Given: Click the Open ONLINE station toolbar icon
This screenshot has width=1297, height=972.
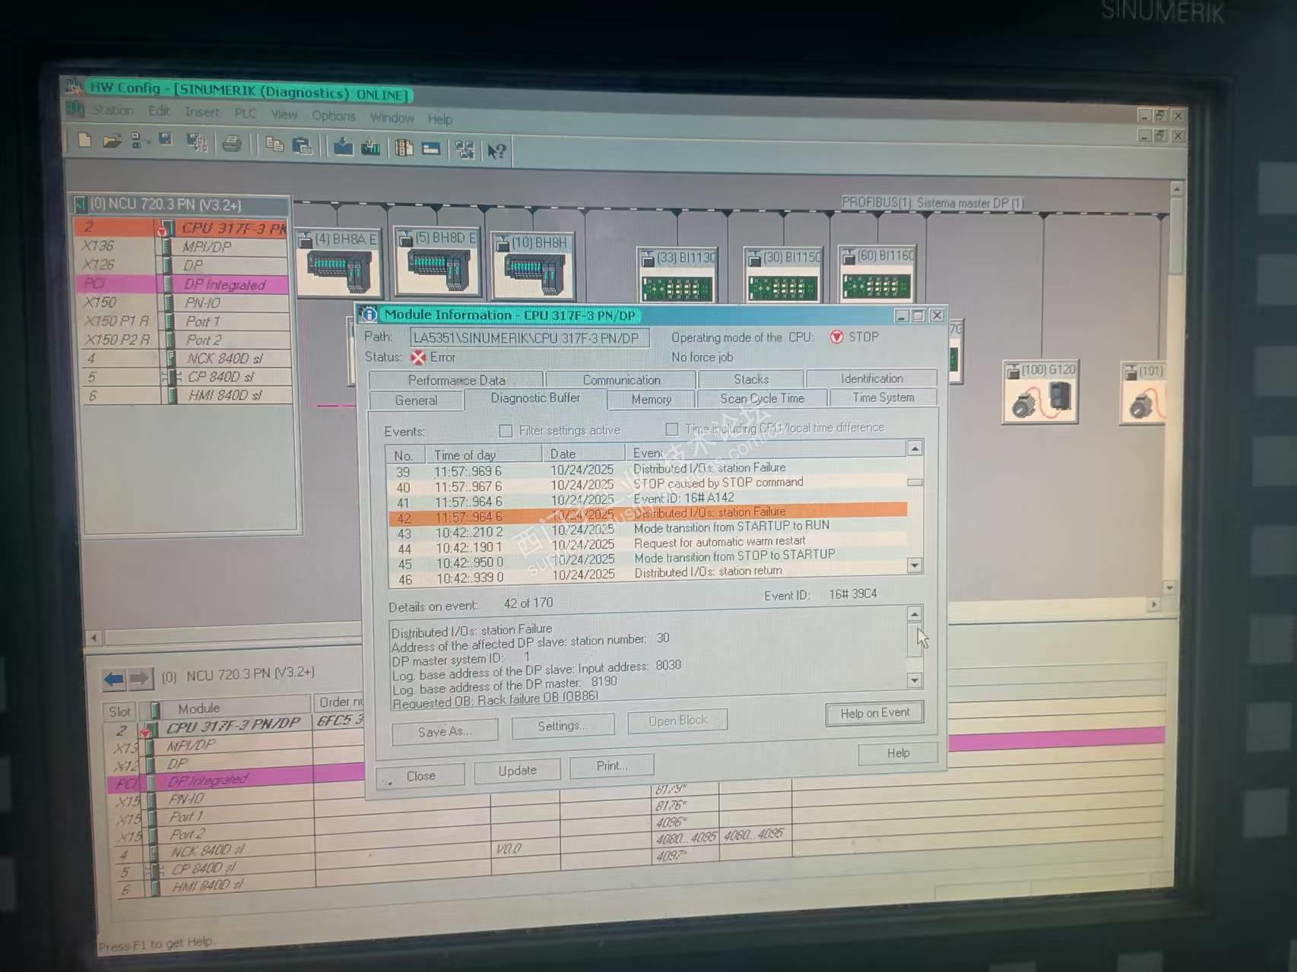Looking at the screenshot, I should 139,141.
